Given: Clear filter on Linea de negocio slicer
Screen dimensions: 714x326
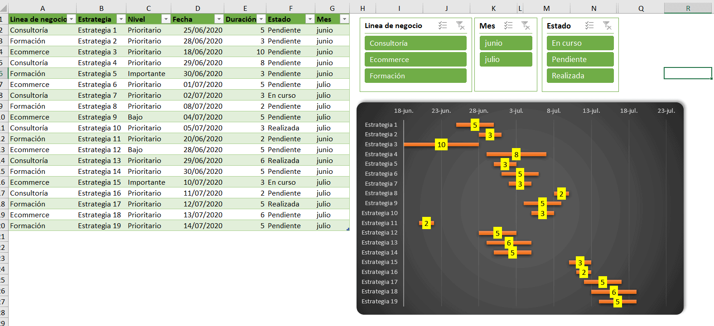Looking at the screenshot, I should click(x=460, y=26).
